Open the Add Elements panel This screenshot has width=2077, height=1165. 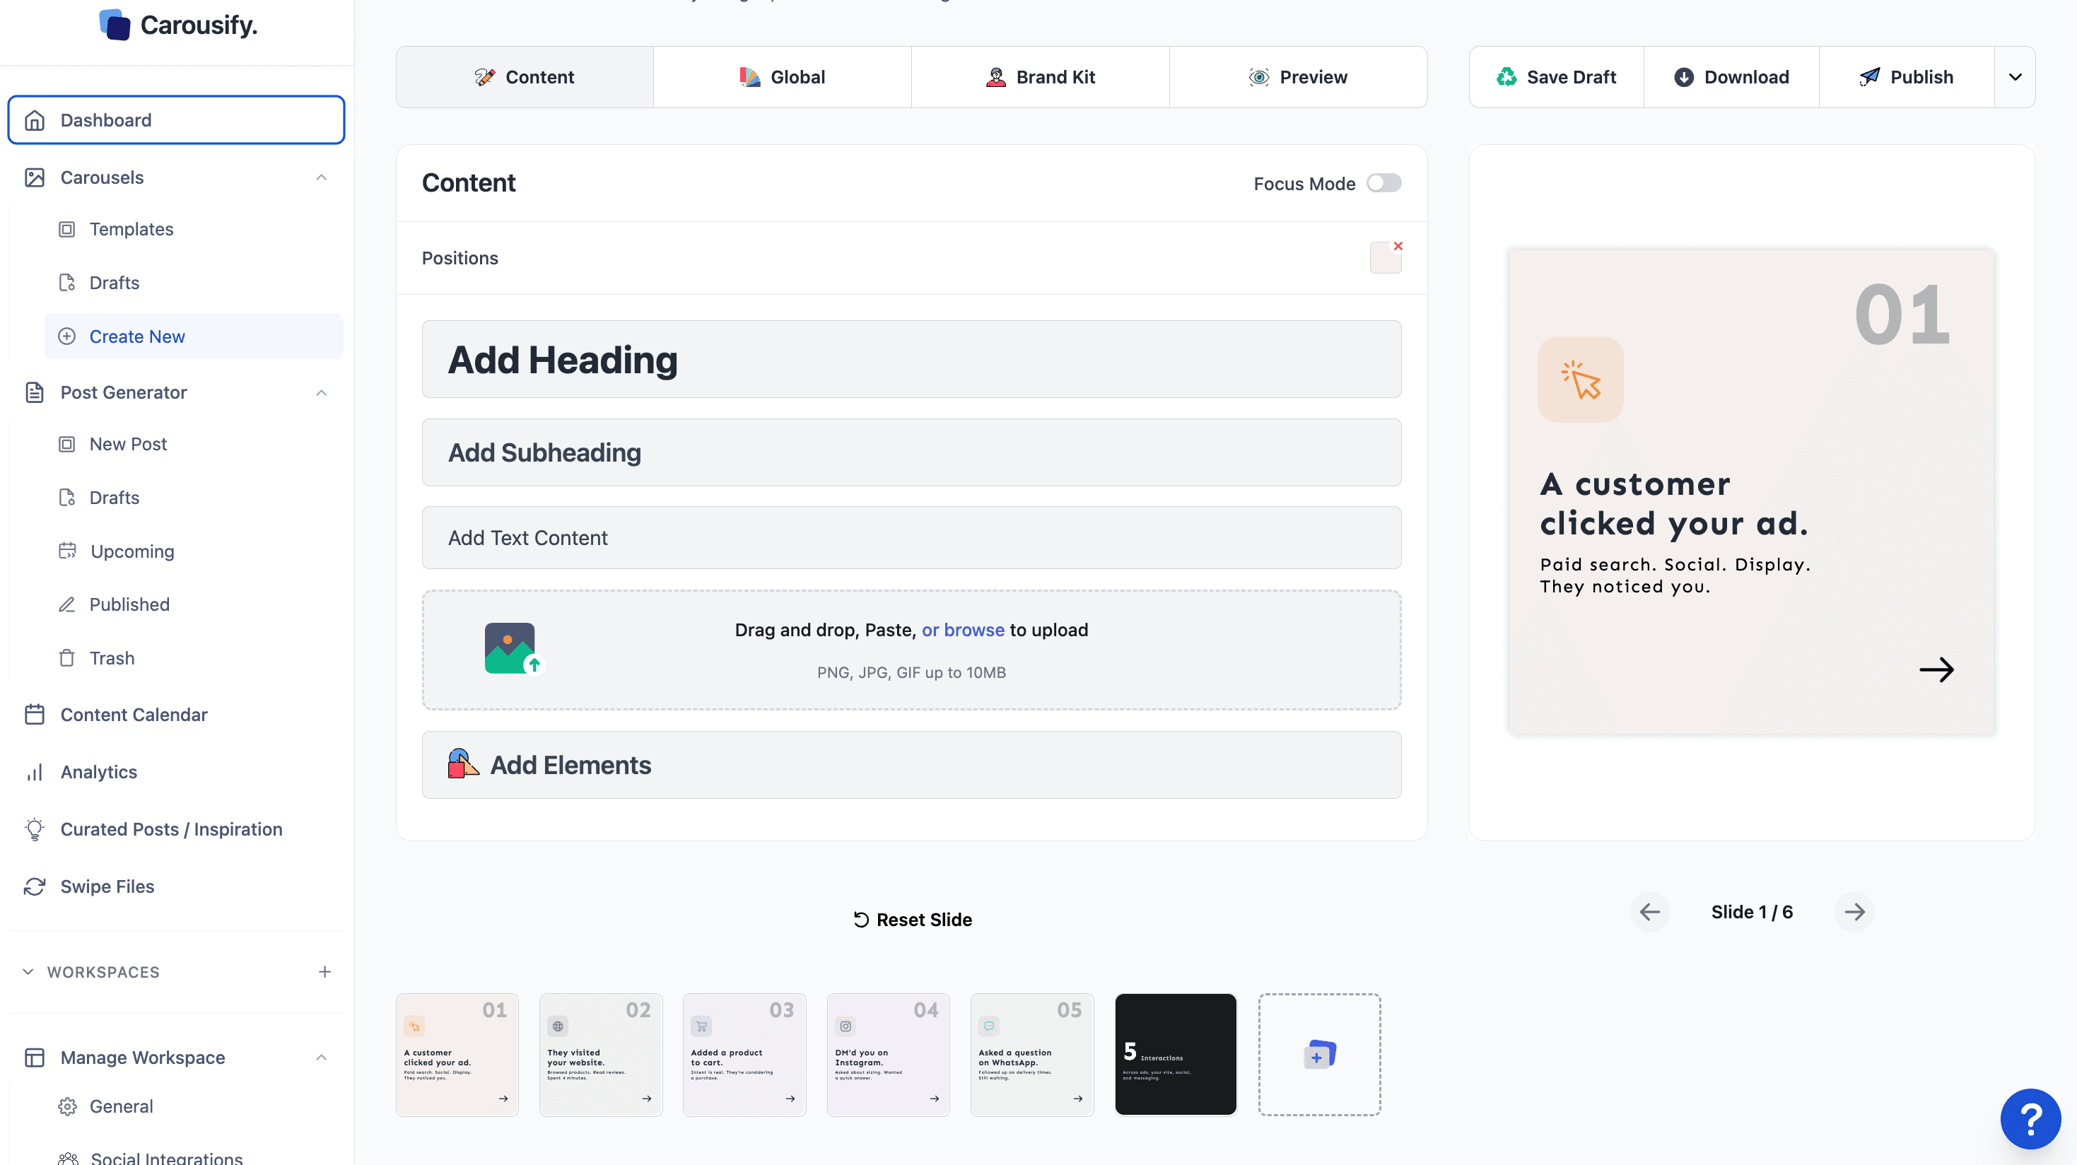(911, 765)
